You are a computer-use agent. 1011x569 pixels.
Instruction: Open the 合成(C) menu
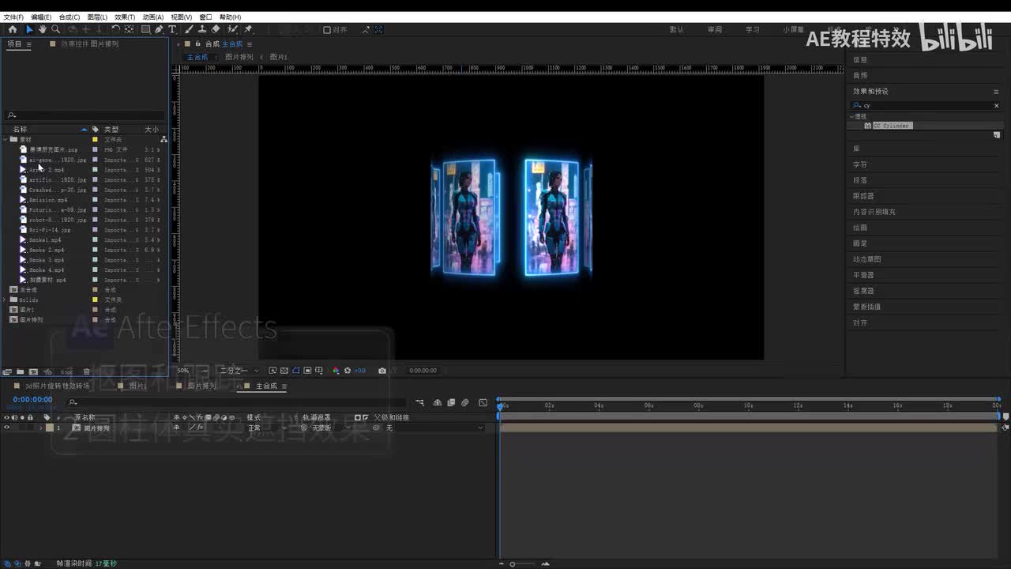[x=70, y=17]
